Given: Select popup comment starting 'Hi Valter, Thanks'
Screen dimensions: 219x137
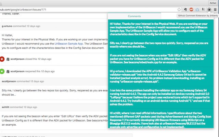Looking at the screenshot, I should coord(161,29).
